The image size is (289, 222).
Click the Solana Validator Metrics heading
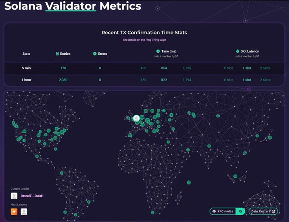[73, 6]
